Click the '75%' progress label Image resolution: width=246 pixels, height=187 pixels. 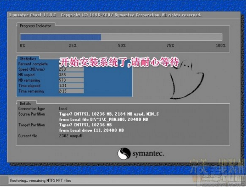[171, 45]
